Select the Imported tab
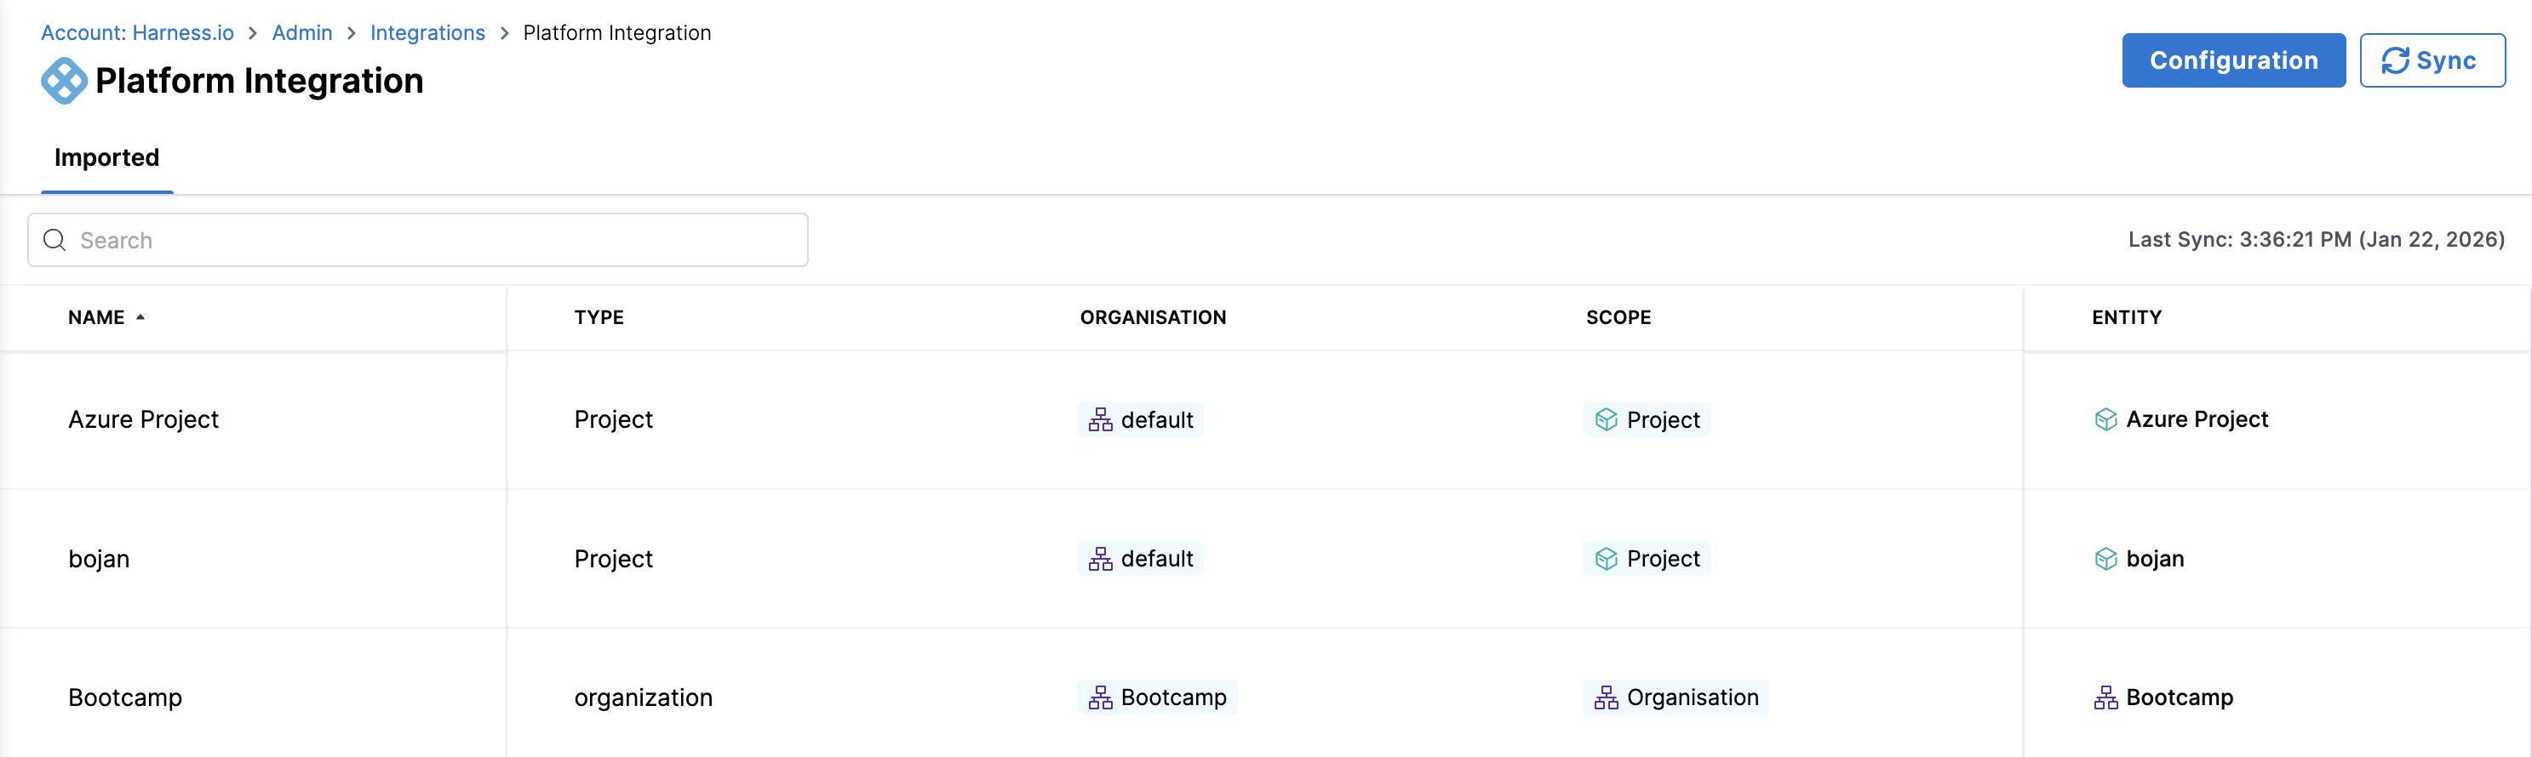Image resolution: width=2532 pixels, height=757 pixels. pyautogui.click(x=106, y=157)
